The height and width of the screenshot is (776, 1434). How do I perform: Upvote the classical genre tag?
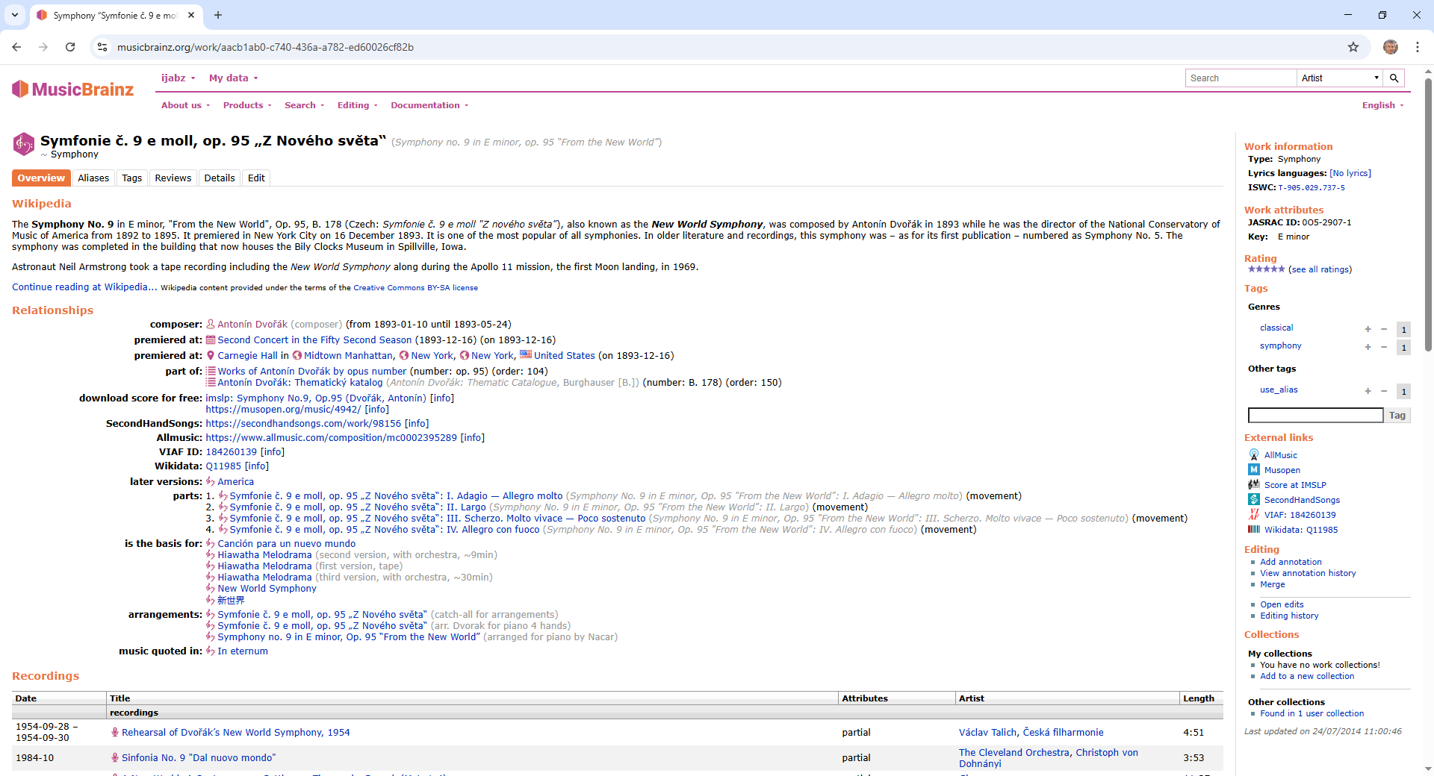tap(1368, 329)
